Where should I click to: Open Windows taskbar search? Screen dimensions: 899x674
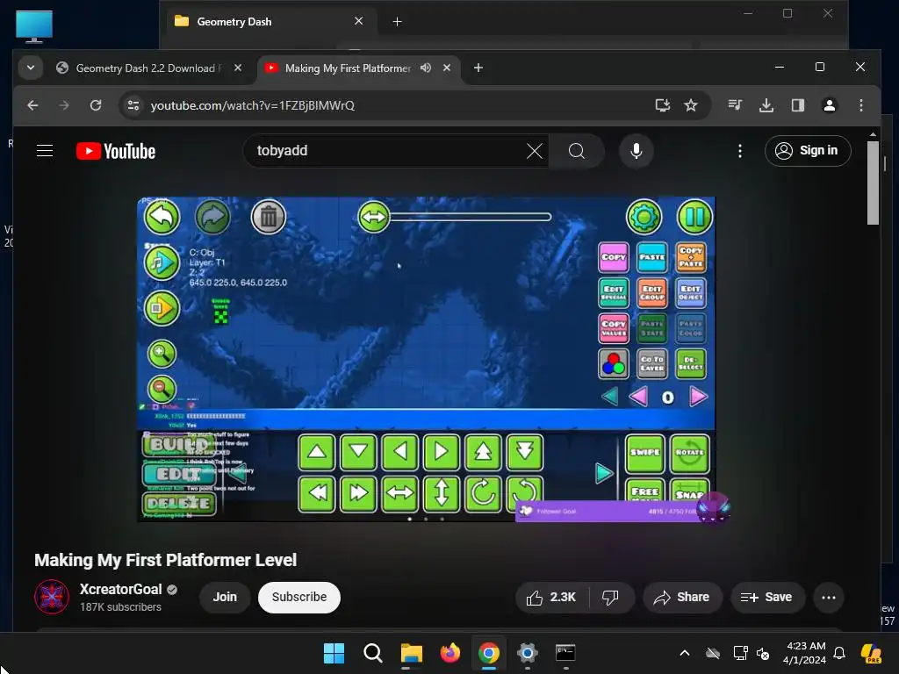372,653
